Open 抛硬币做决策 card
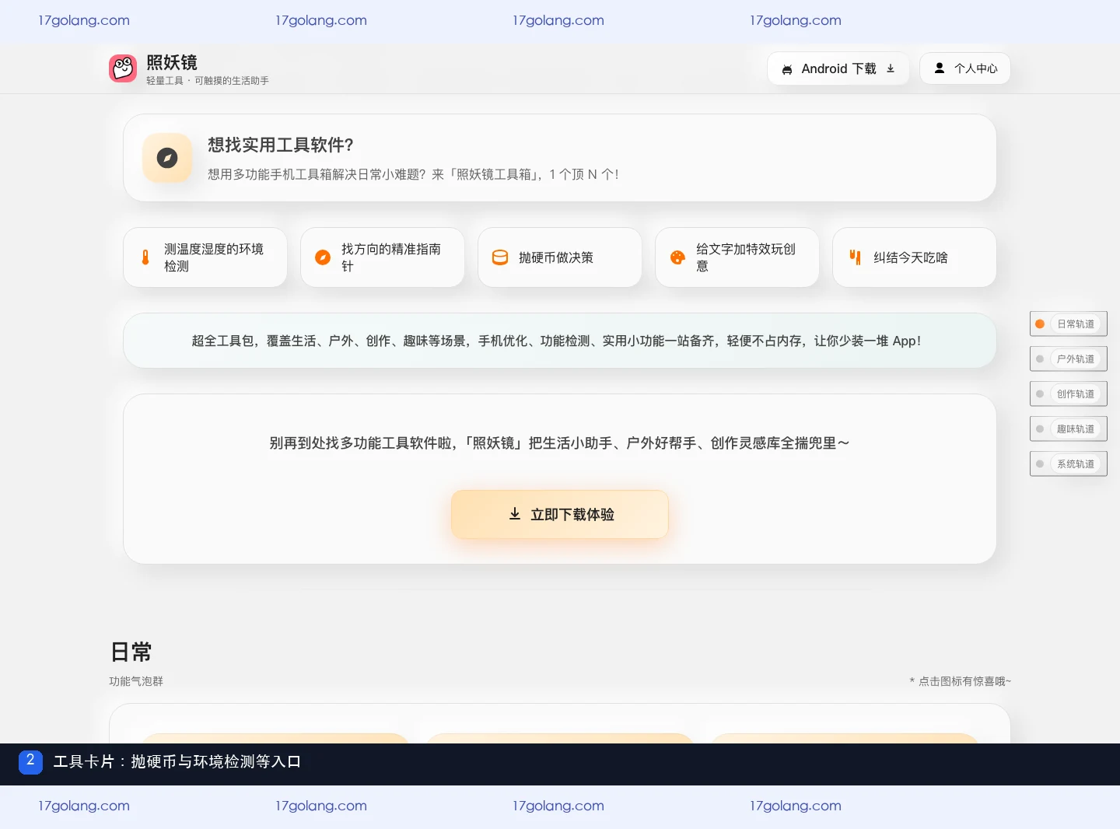The height and width of the screenshot is (829, 1120). 560,257
